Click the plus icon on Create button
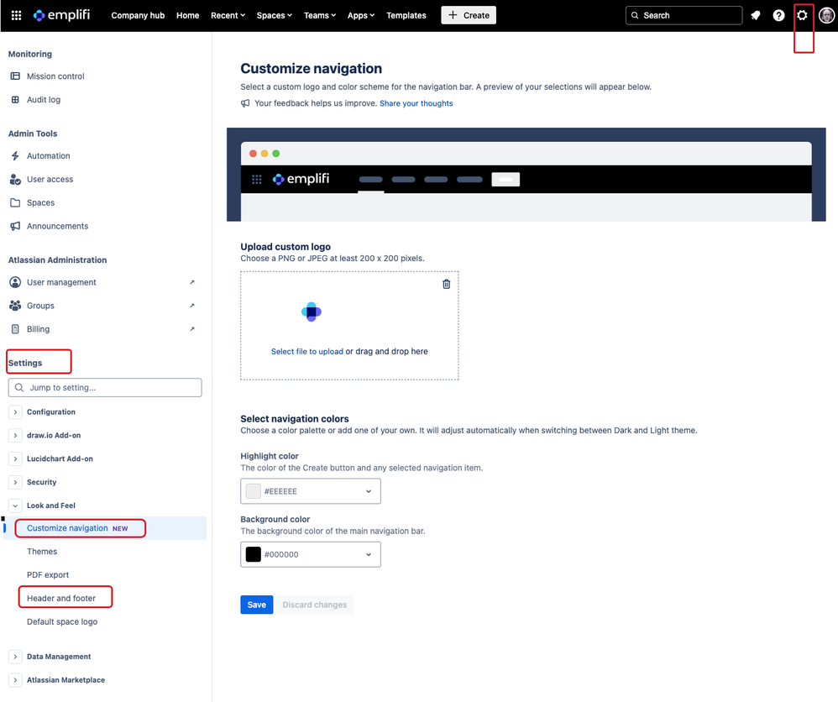 453,15
